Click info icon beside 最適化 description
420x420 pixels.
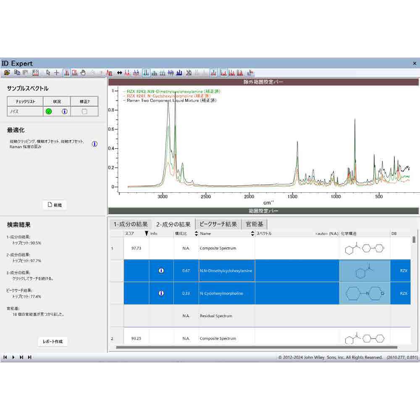94,144
